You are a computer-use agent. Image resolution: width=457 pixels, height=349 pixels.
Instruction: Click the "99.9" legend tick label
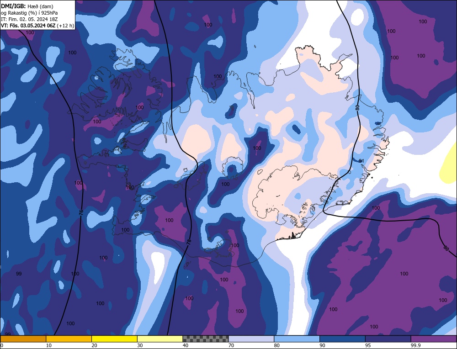click(415, 345)
